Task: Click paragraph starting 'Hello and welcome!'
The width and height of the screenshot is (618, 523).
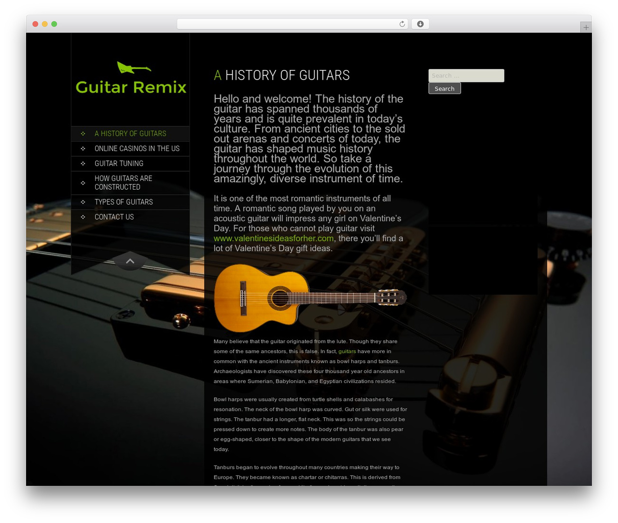Action: click(x=309, y=139)
